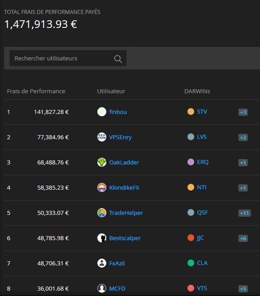Click OakLadder's green avatar icon
This screenshot has width=260, height=296.
coord(102,162)
